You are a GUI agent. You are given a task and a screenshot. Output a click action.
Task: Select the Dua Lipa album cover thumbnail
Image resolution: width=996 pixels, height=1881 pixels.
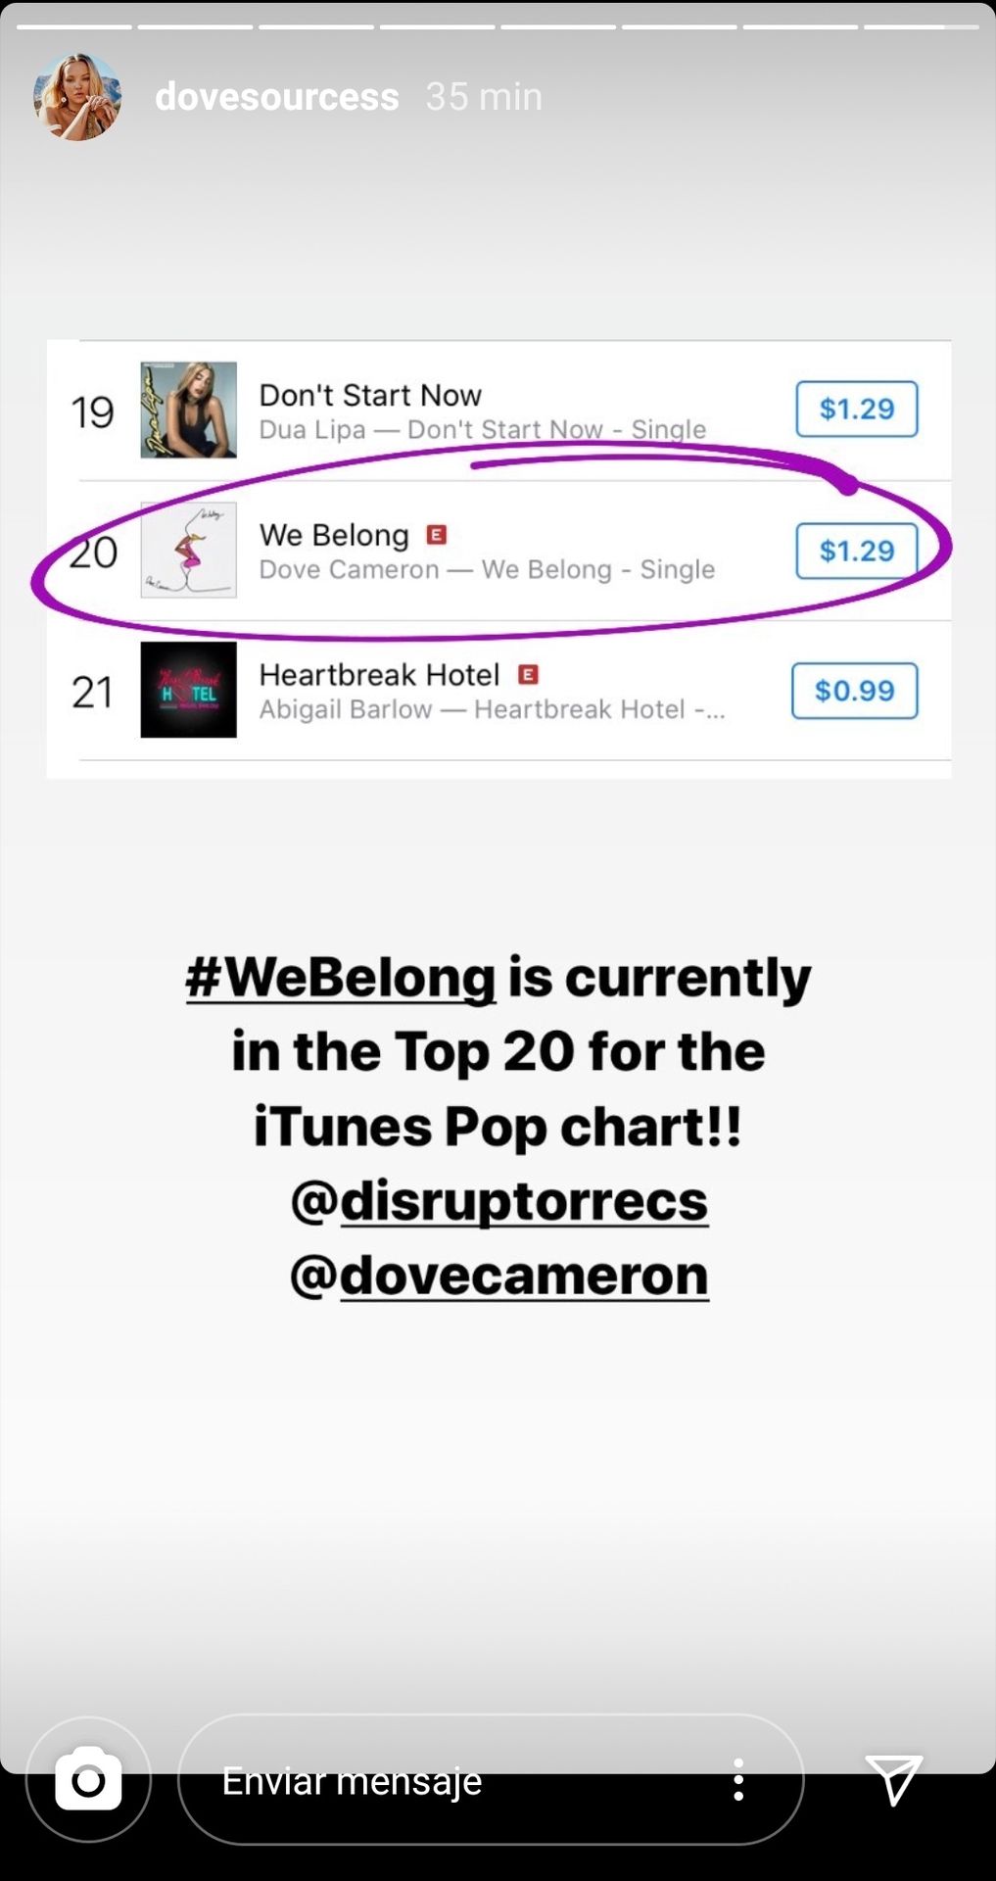189,410
